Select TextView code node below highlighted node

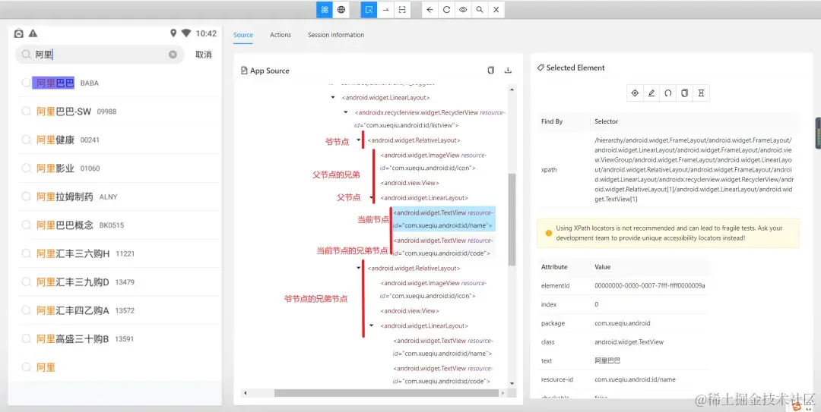tap(443, 247)
